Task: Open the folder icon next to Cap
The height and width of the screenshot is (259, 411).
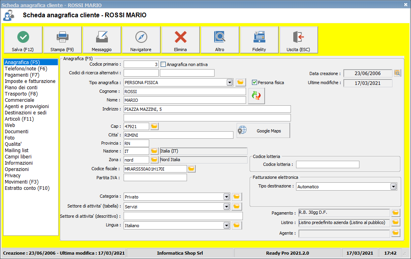Action: pos(154,126)
